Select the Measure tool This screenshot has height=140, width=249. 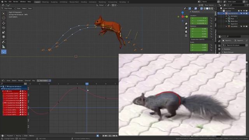point(4,47)
